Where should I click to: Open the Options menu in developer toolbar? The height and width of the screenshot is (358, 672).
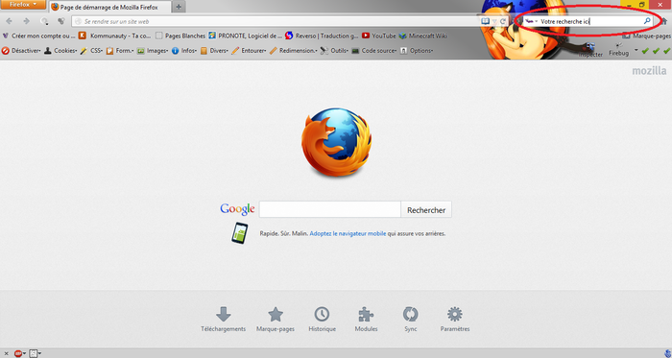pyautogui.click(x=416, y=51)
